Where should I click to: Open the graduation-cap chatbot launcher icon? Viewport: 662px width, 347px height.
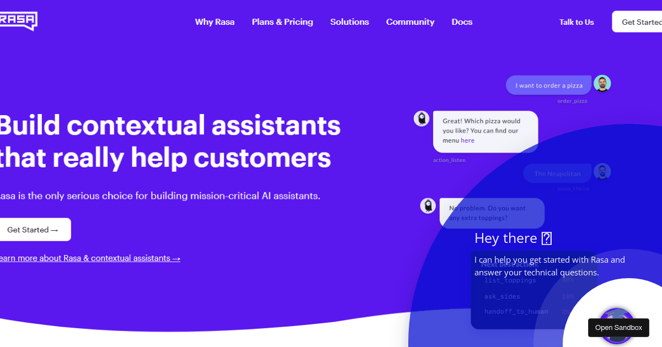[x=616, y=325]
